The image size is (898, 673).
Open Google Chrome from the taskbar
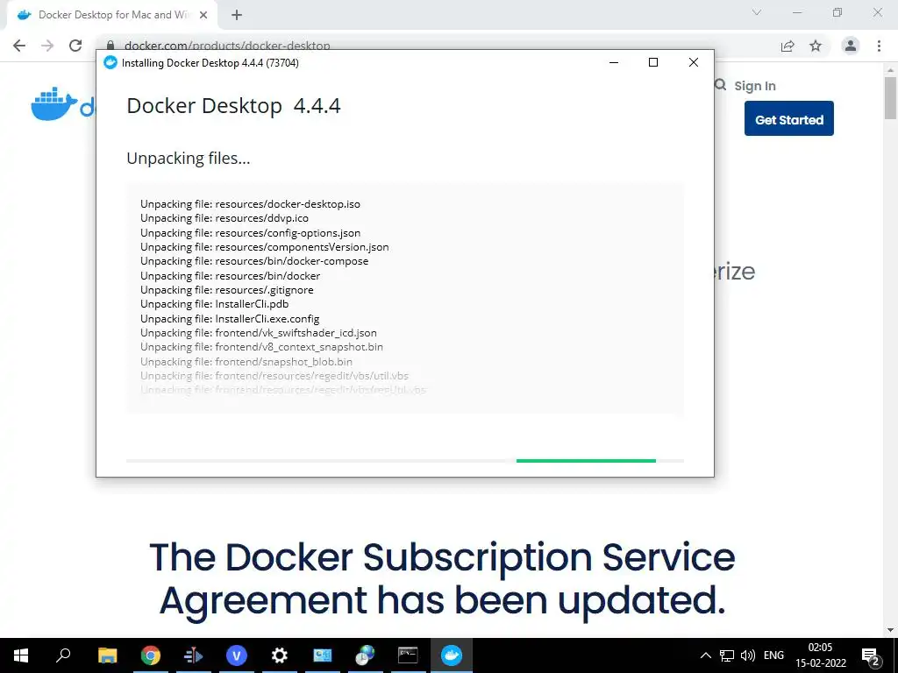[x=151, y=655]
